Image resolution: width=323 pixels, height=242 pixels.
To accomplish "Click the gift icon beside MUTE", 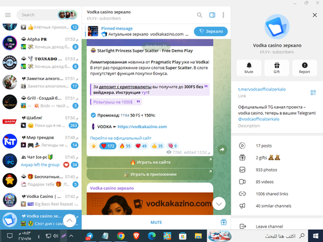I will coord(224,222).
